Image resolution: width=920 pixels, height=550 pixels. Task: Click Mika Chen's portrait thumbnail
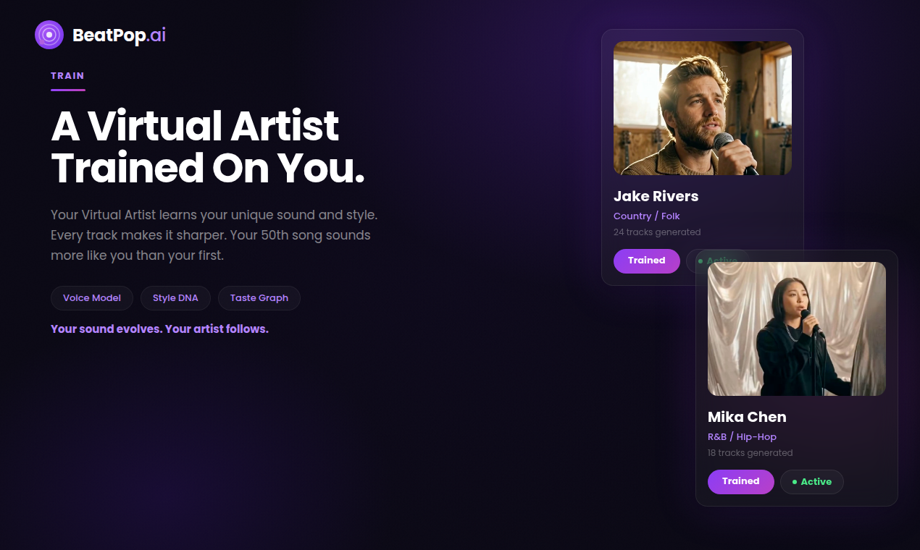coord(797,329)
